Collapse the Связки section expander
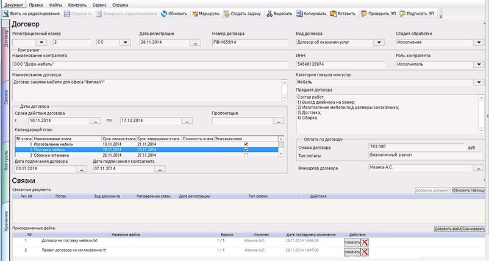Viewport: 489px width, 261px height. click(x=484, y=181)
